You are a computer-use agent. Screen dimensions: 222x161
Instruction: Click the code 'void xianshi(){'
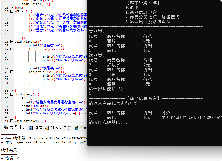[x=28, y=42]
